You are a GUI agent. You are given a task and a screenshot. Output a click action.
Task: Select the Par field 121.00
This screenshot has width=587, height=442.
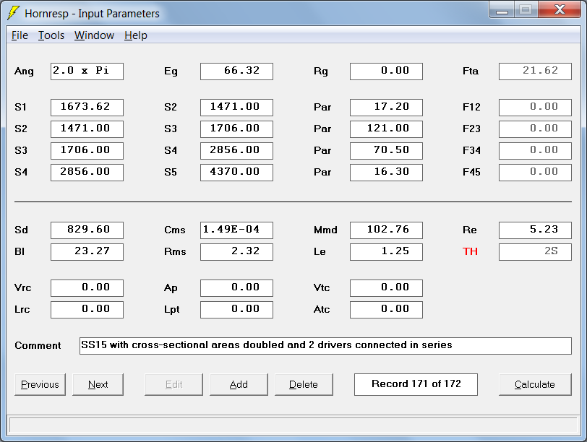point(386,129)
